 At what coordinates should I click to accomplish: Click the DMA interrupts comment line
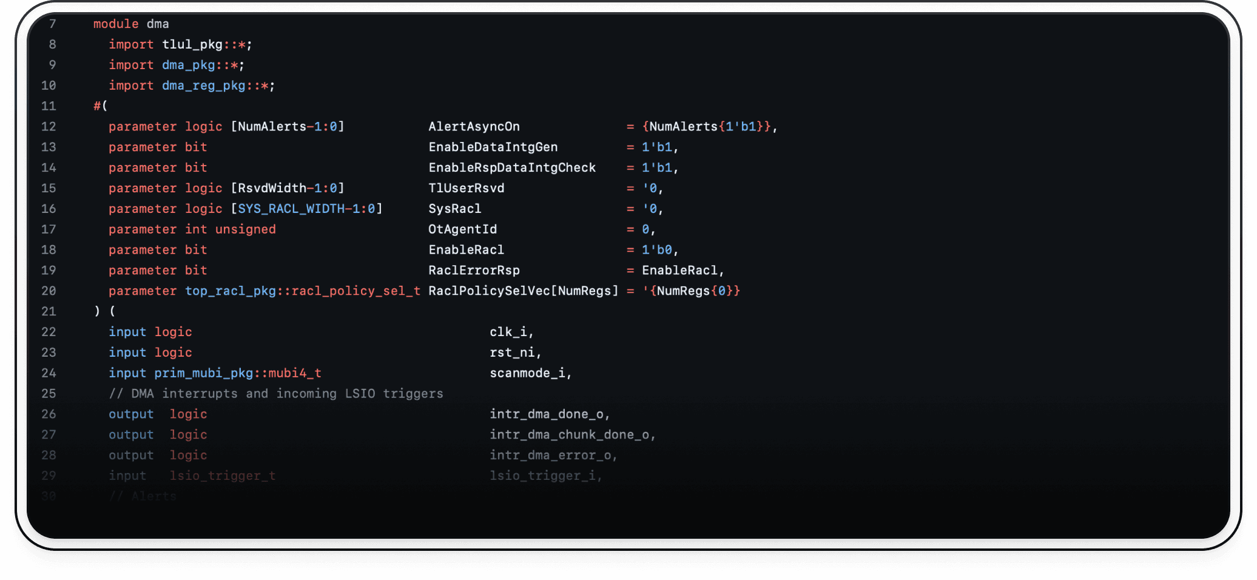click(276, 394)
